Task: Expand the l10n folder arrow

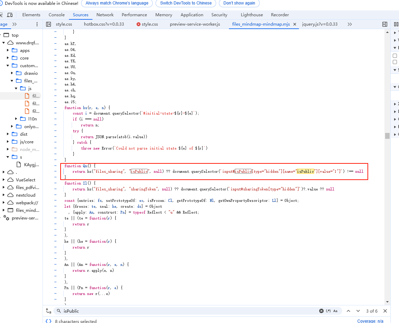Action: [x=16, y=119]
